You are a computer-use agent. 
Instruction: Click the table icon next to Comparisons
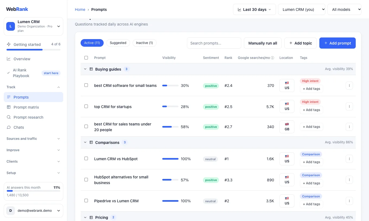[x=91, y=143]
